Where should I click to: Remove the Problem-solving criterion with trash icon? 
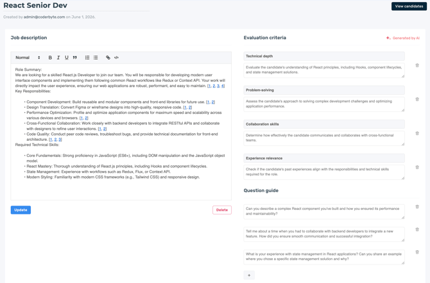(x=417, y=99)
